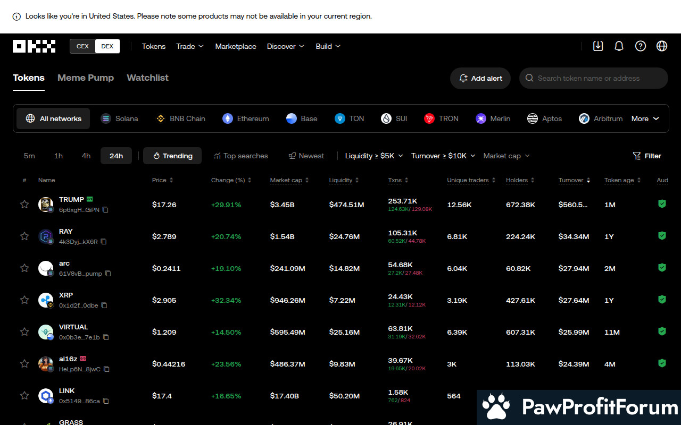Copy arc address 61V8vB...pump

(108, 274)
